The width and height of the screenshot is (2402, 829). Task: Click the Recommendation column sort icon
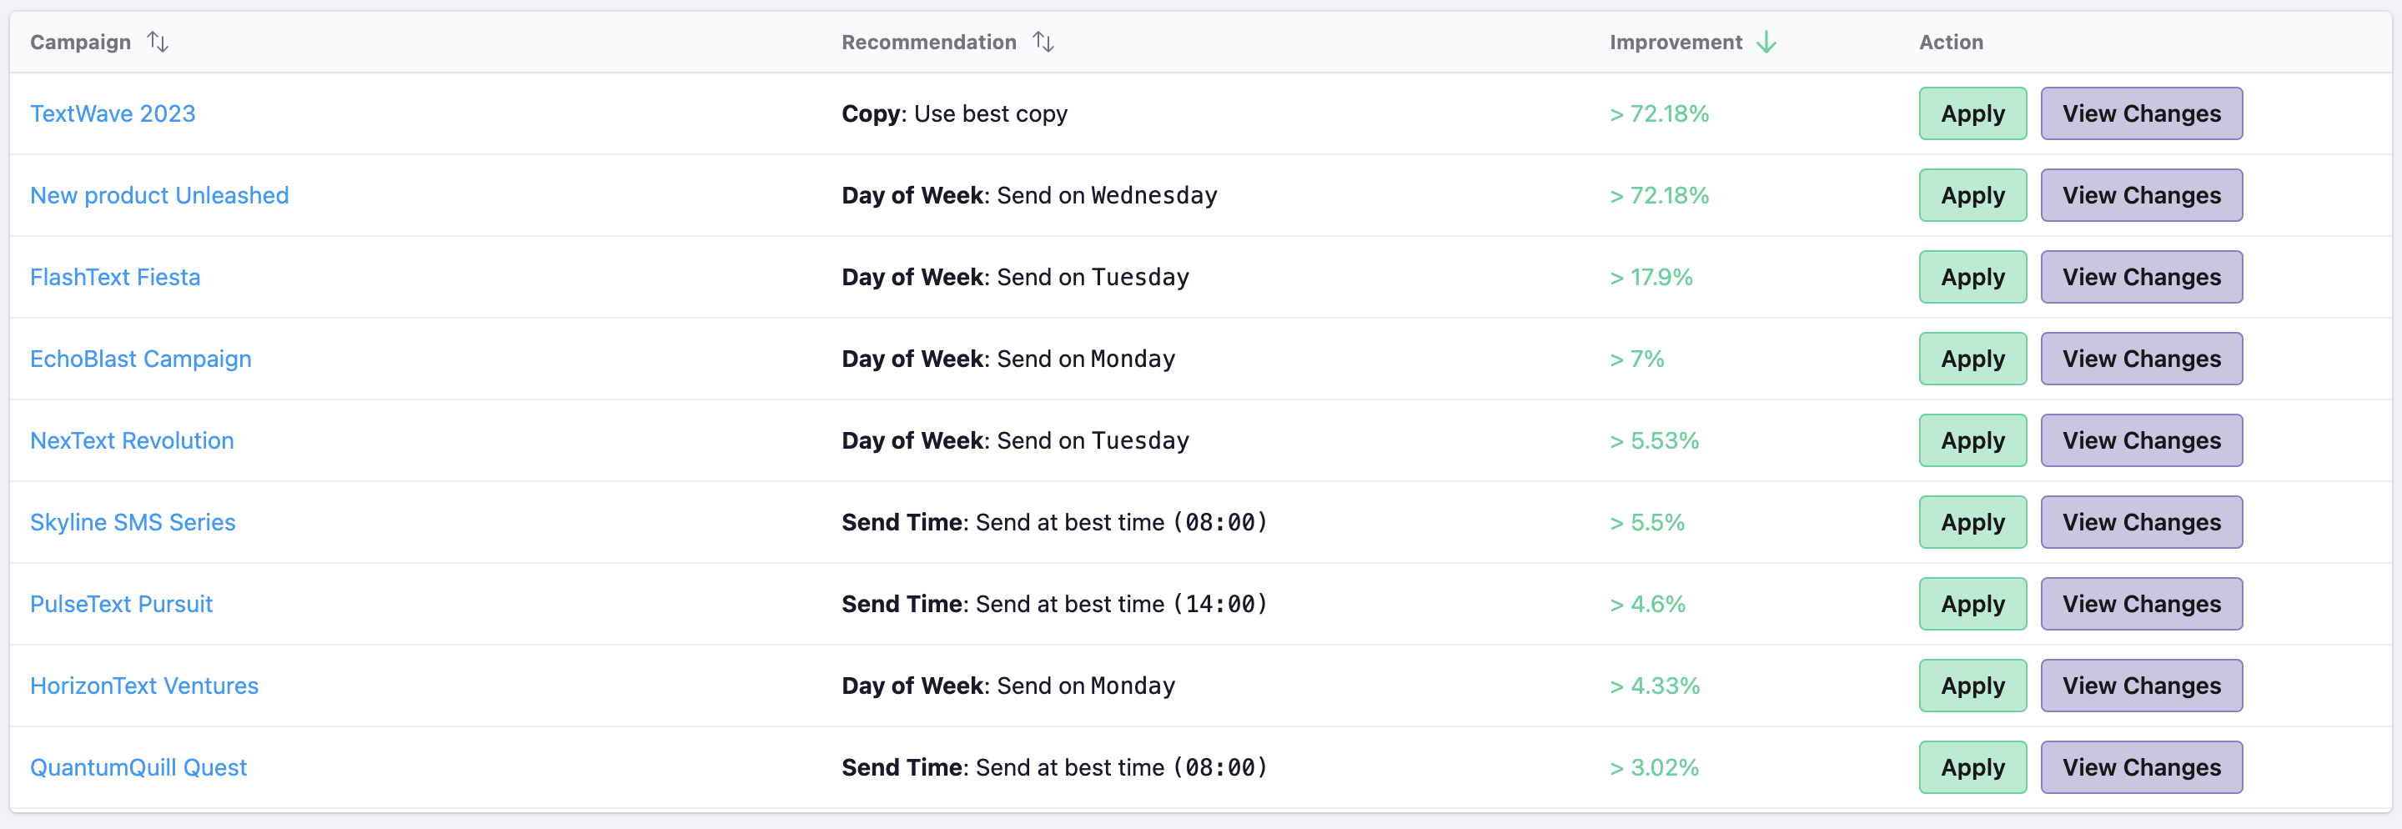pyautogui.click(x=1043, y=42)
